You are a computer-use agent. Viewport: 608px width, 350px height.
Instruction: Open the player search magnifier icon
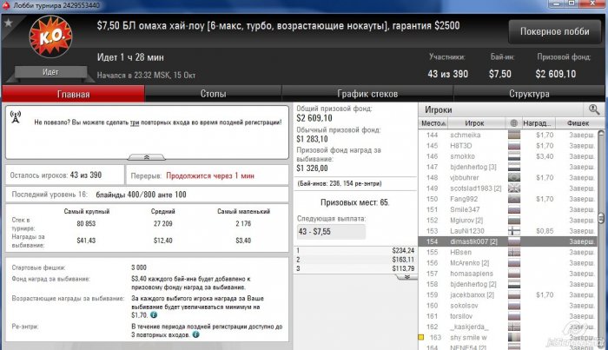(x=593, y=109)
